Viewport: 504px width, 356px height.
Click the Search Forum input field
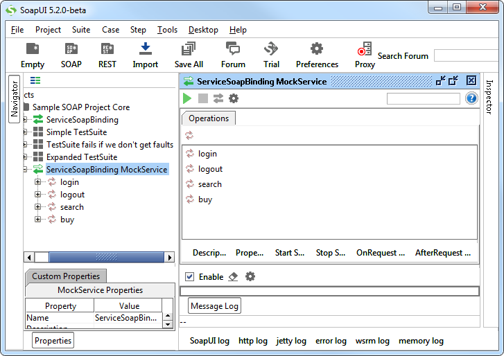point(466,55)
